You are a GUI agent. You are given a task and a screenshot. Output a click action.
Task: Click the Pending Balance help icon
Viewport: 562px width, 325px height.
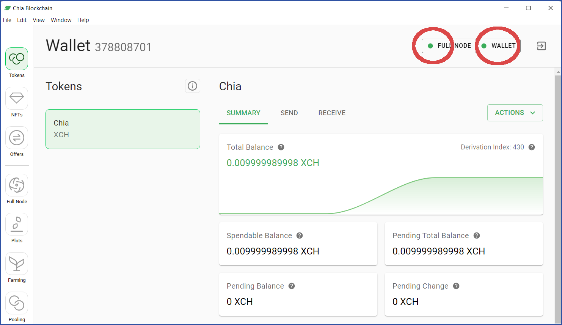292,286
